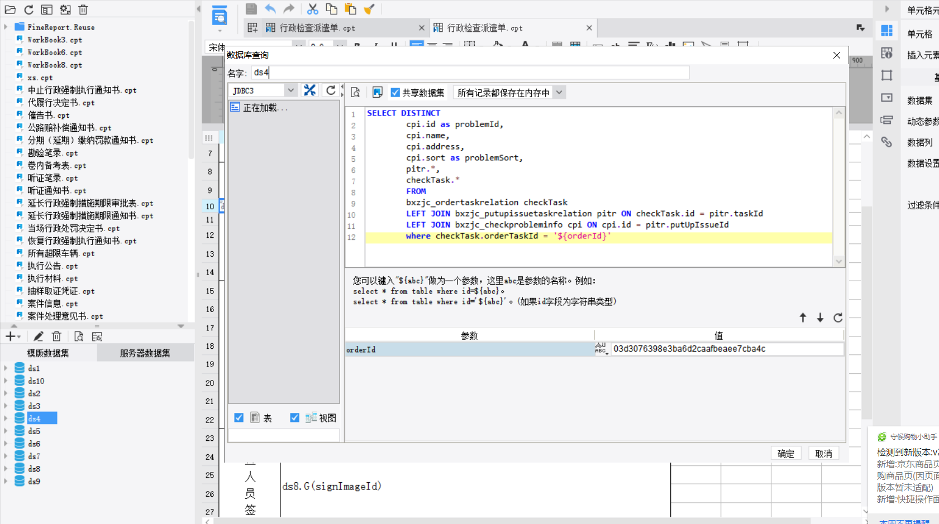Click the hyperlink chain icon on right sidebar

click(886, 142)
